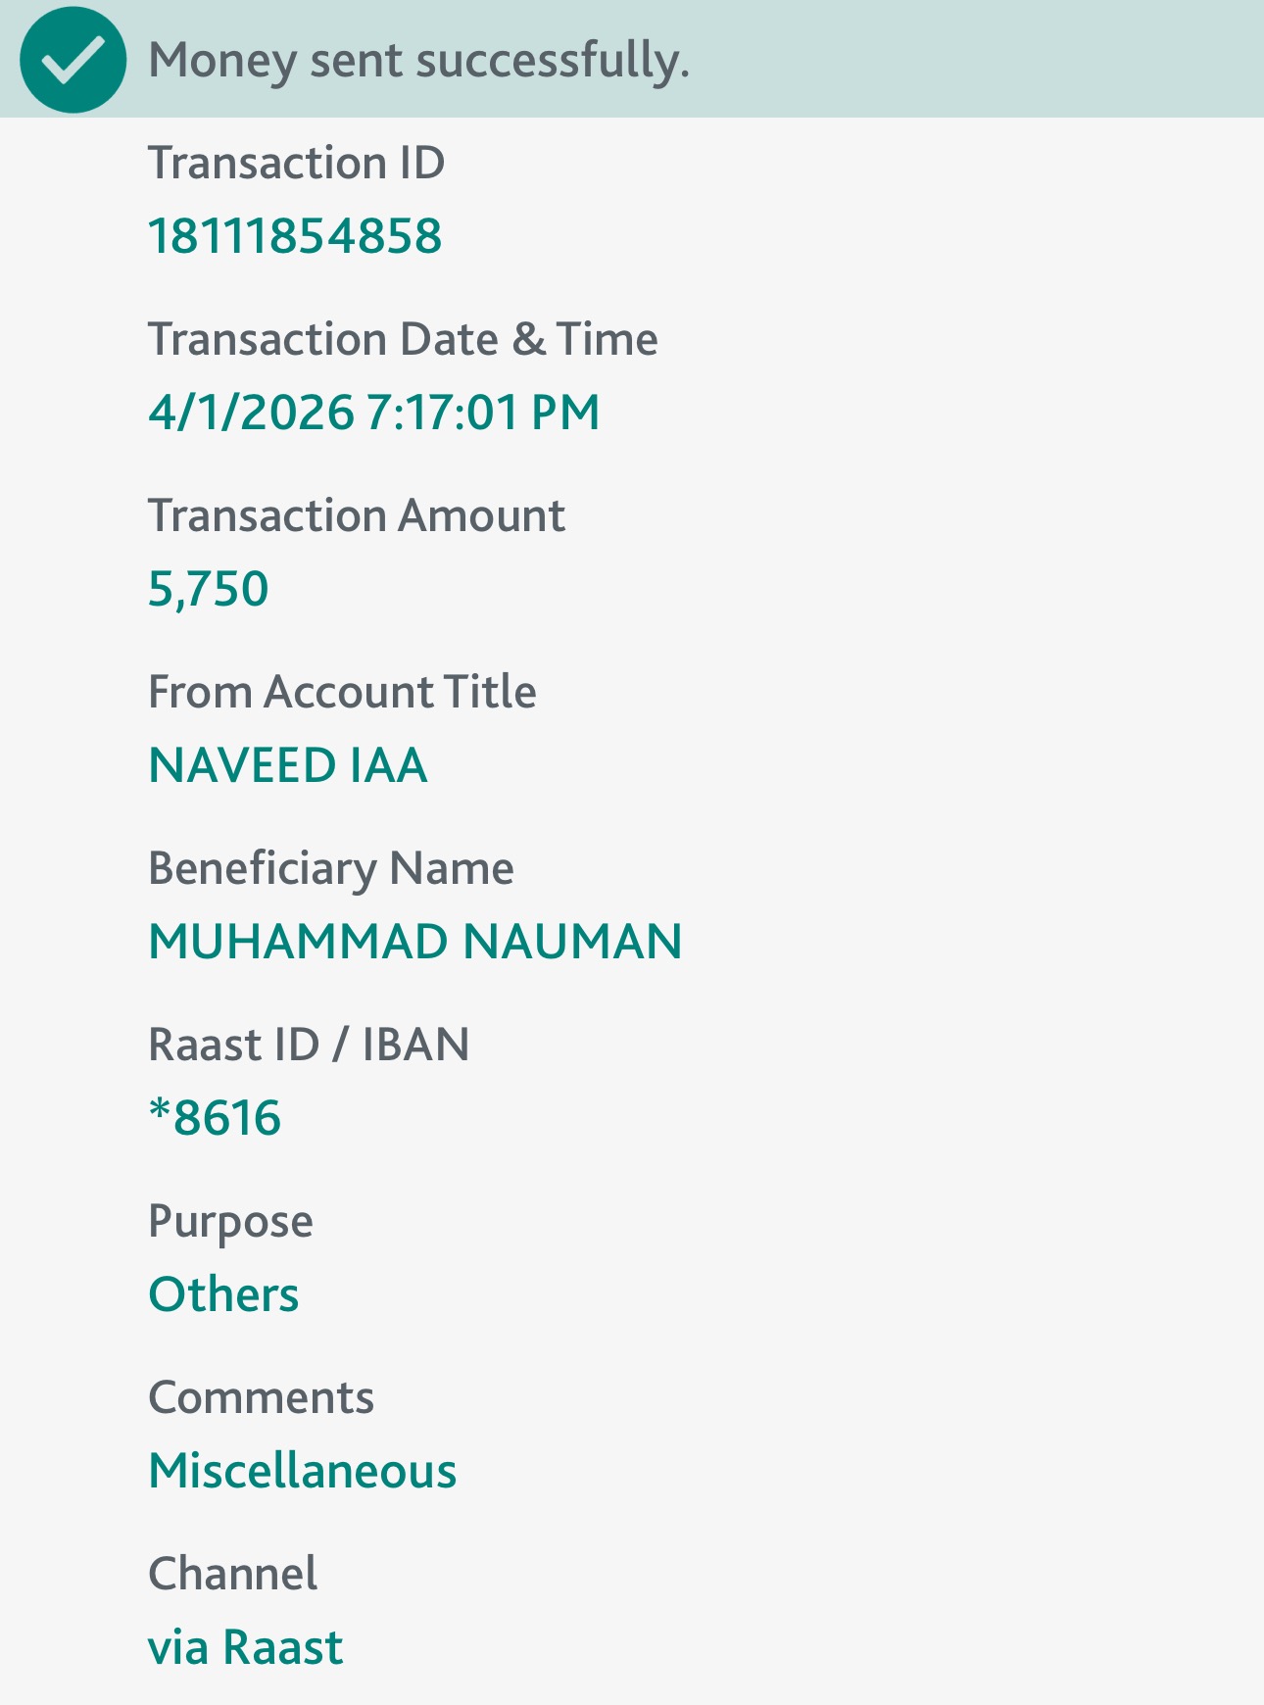The image size is (1264, 1705).
Task: Click the Transaction Date & Time label
Action: 403,339
